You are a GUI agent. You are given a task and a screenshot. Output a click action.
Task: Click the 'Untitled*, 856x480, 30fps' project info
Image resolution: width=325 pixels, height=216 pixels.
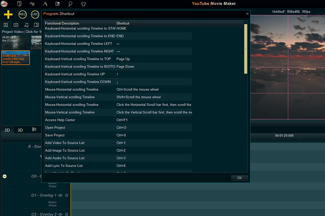coord(291,11)
